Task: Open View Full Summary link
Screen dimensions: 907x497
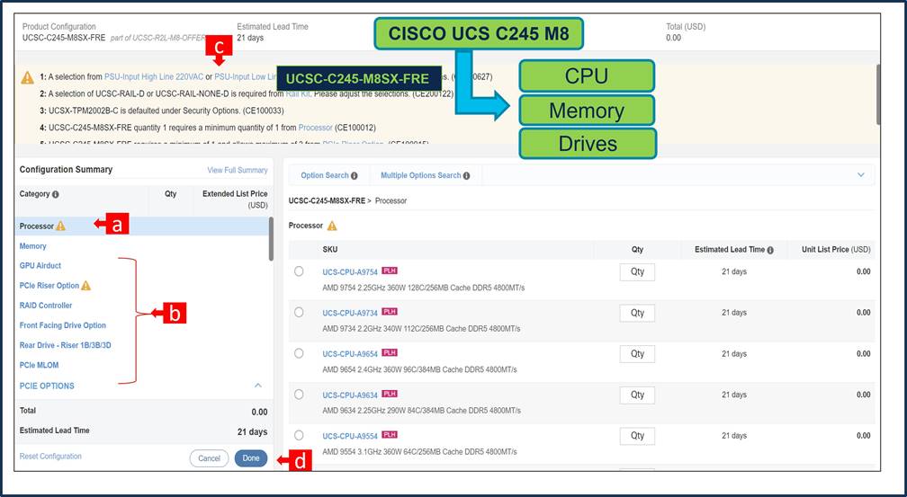Action: pos(238,171)
